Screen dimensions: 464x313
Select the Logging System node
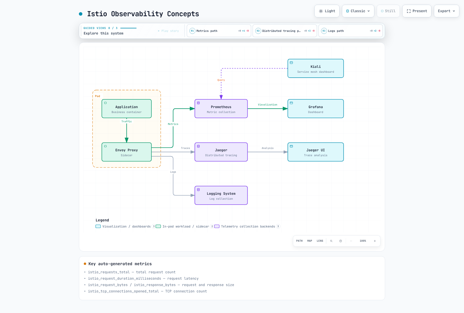(x=221, y=195)
